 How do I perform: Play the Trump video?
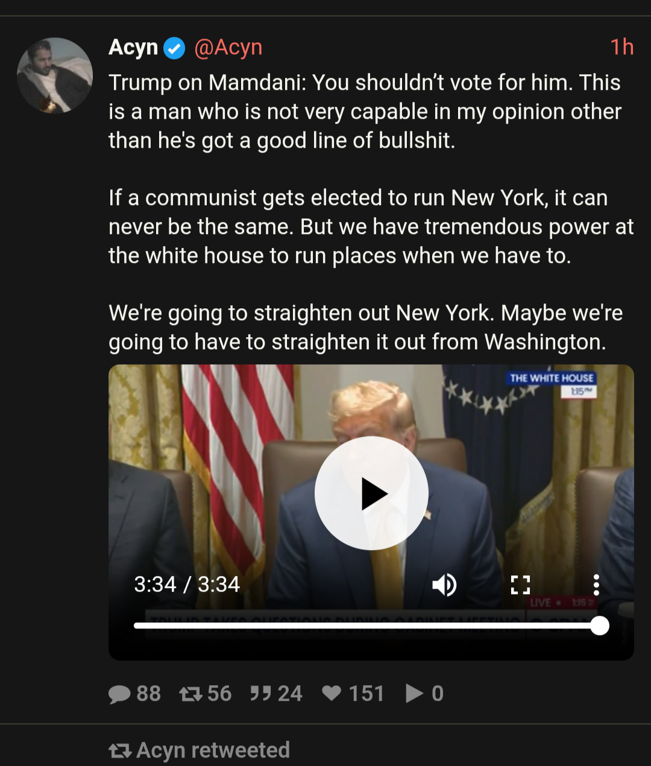(371, 493)
